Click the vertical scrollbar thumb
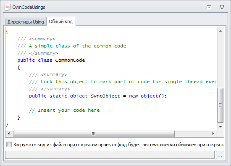231x166 pixels. point(220,105)
